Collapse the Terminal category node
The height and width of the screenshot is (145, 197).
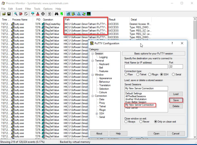tap(93, 61)
